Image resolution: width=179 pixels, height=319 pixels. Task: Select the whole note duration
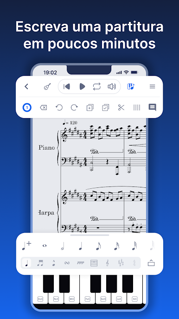point(45,246)
